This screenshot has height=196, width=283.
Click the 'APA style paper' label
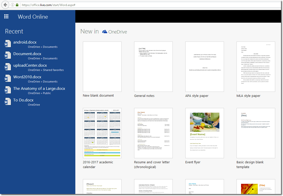[197, 96]
